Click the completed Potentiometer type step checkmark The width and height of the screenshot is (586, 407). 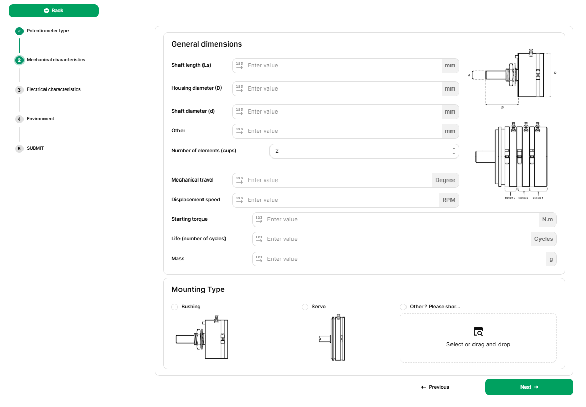point(19,31)
